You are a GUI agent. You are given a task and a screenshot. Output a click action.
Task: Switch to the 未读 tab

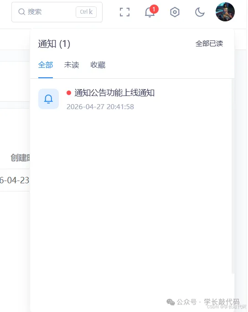[72, 65]
